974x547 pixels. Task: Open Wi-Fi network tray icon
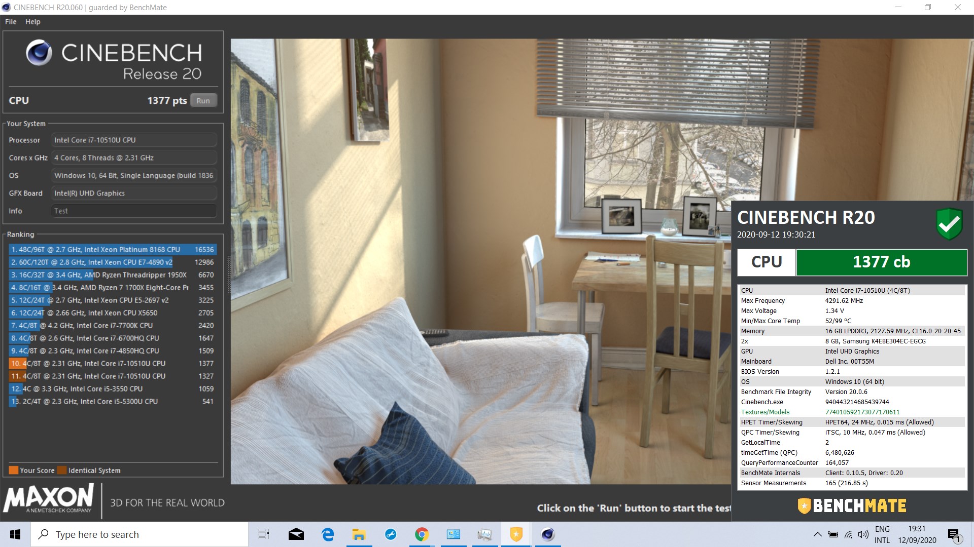pos(848,534)
